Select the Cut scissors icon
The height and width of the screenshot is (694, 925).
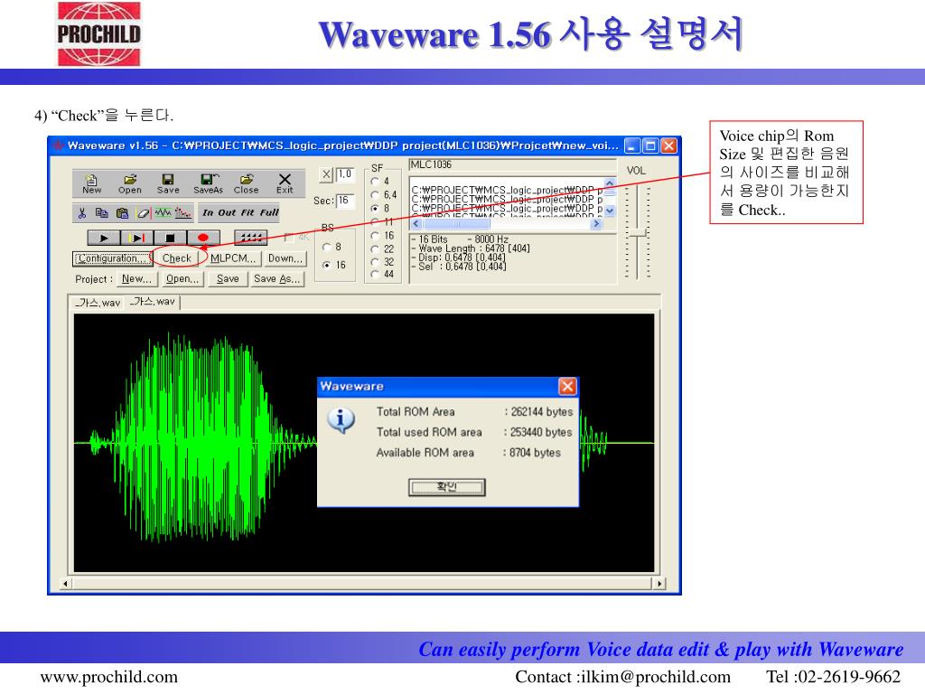(82, 213)
